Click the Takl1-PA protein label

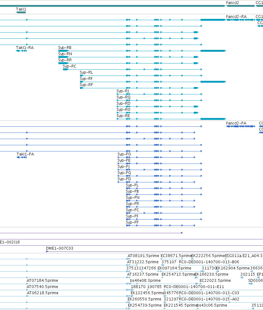[x=25, y=154]
